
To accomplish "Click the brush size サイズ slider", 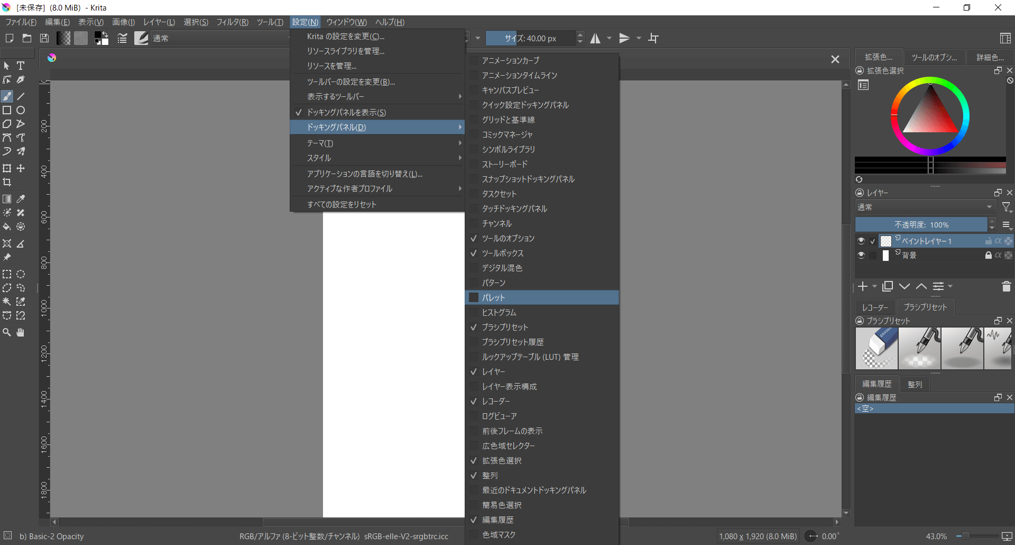I will click(530, 38).
